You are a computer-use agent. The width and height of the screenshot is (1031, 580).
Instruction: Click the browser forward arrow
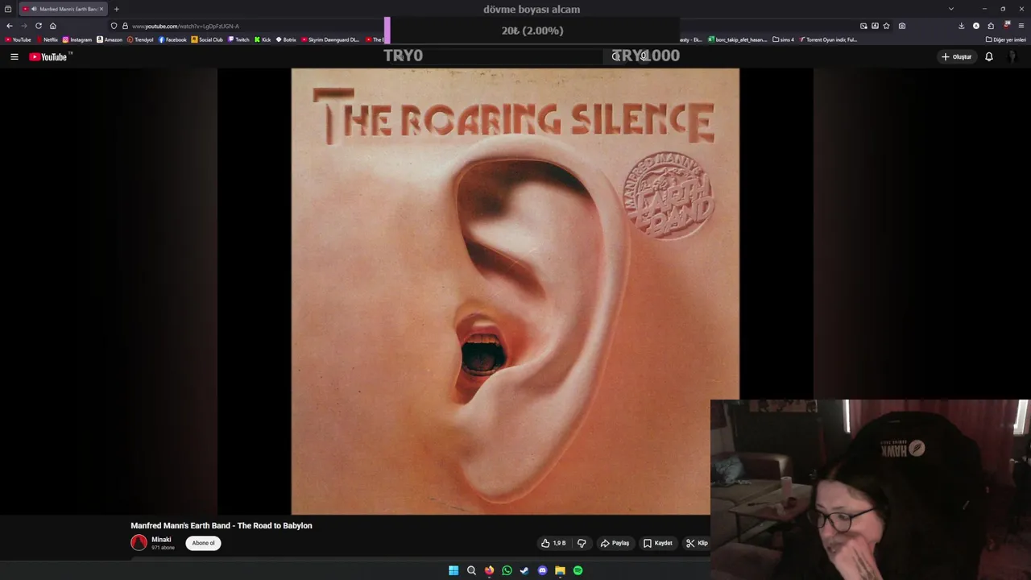23,26
